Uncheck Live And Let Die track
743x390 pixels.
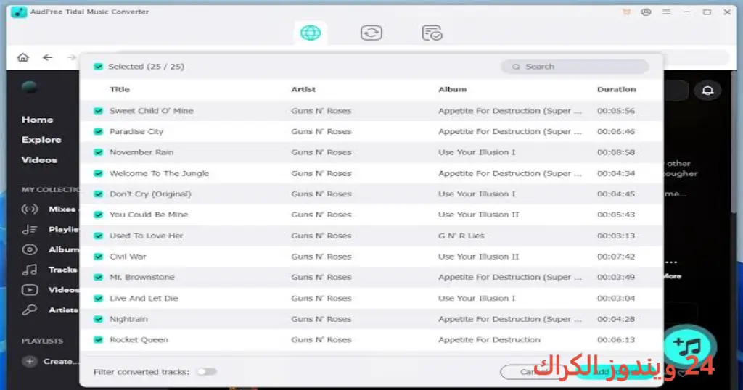tap(98, 298)
